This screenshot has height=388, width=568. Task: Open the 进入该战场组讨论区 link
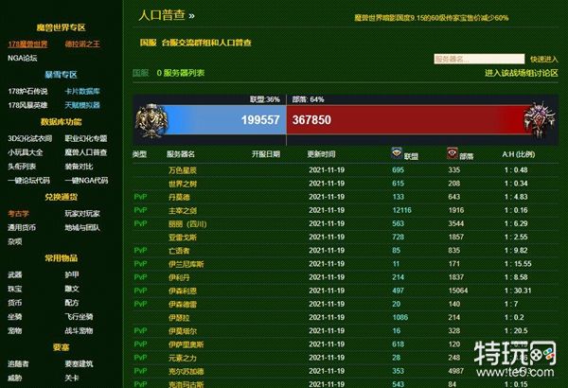click(522, 73)
